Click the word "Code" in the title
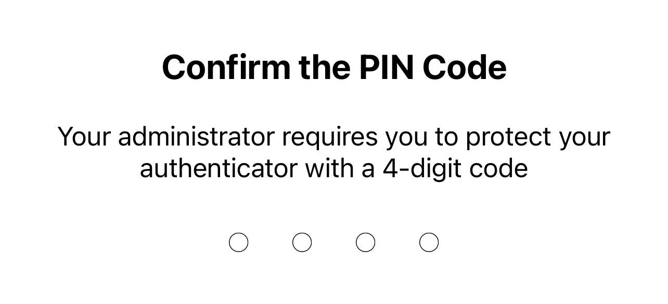Image resolution: width=668 pixels, height=304 pixels. tap(465, 68)
